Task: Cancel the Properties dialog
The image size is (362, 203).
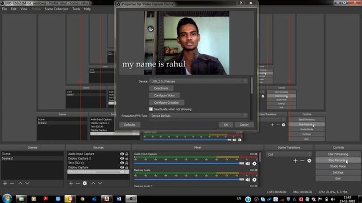Action: pyautogui.click(x=244, y=125)
